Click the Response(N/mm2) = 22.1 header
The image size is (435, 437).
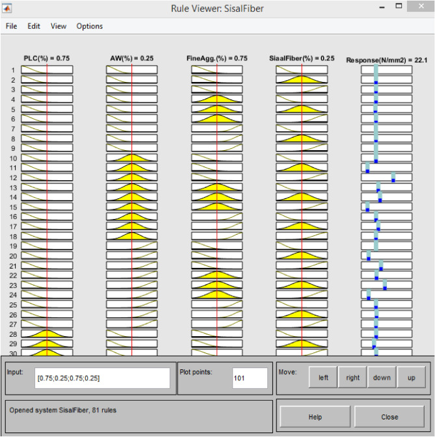(386, 60)
